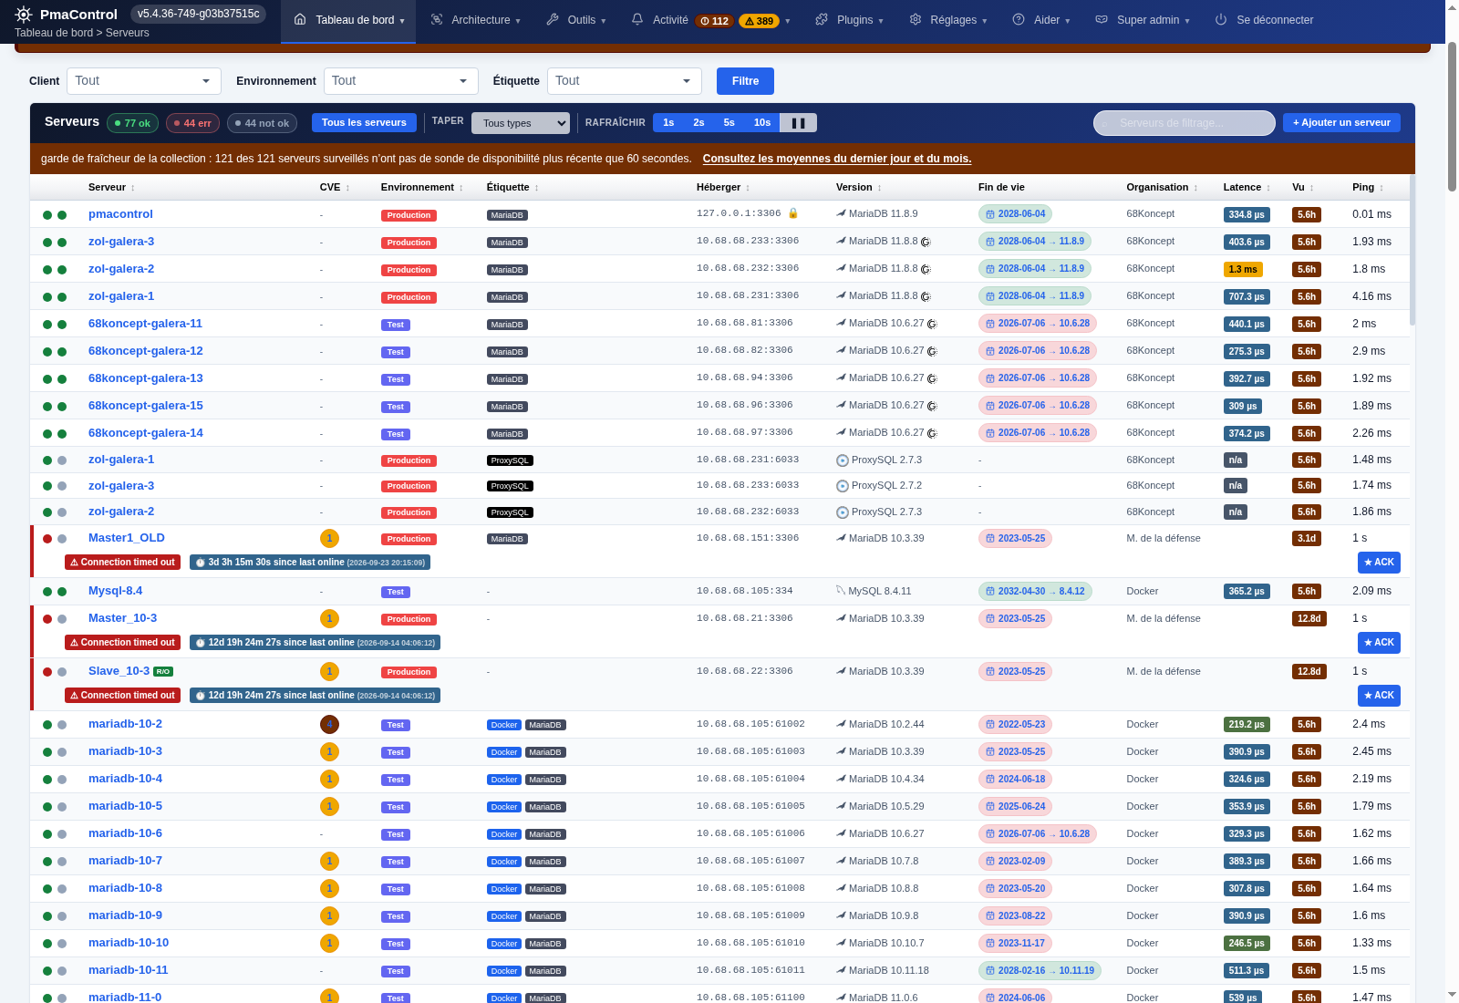Screen dimensions: 1459x1003
Task: Open the Tous types select box
Action: click(521, 123)
